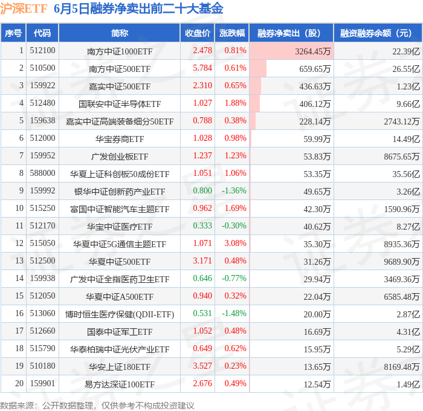Click title 6月5日融券净卖出前二十大基金

(138, 8)
